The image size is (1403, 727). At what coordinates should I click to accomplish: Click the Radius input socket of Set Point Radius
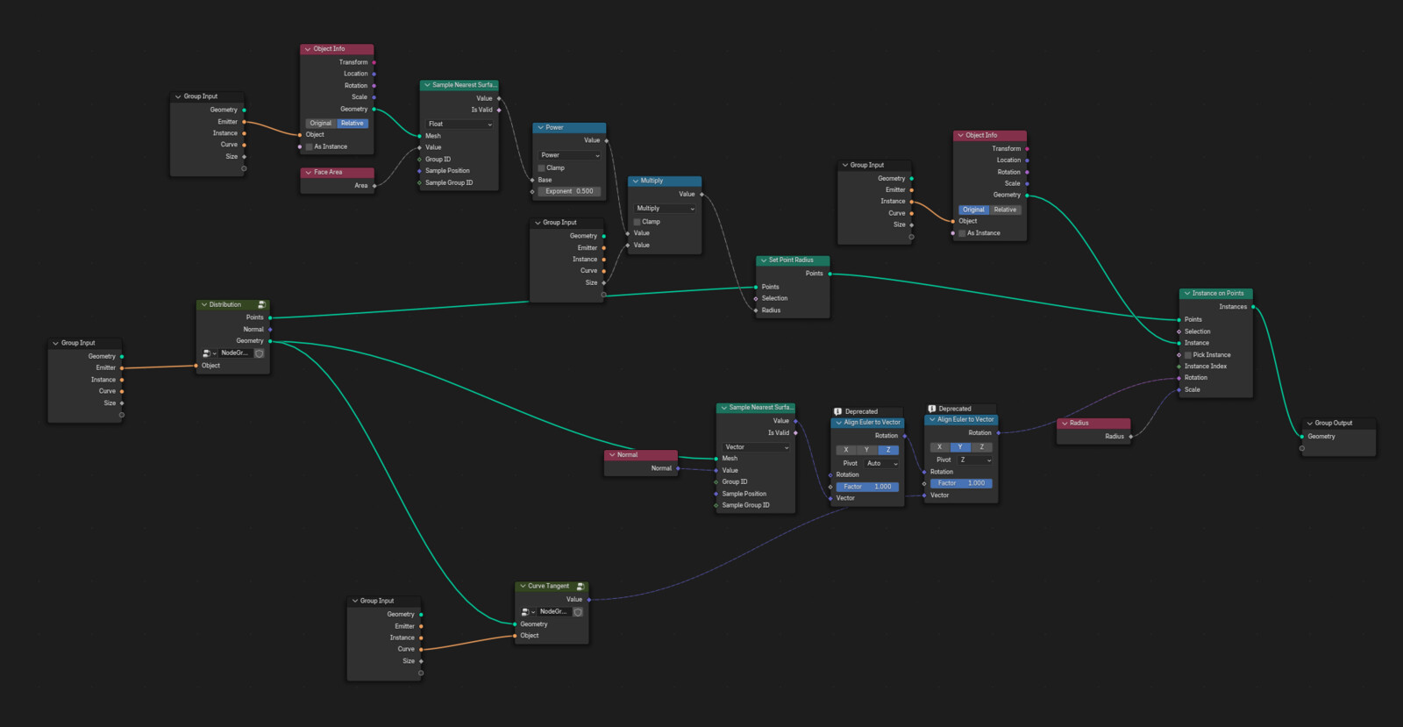pos(756,310)
